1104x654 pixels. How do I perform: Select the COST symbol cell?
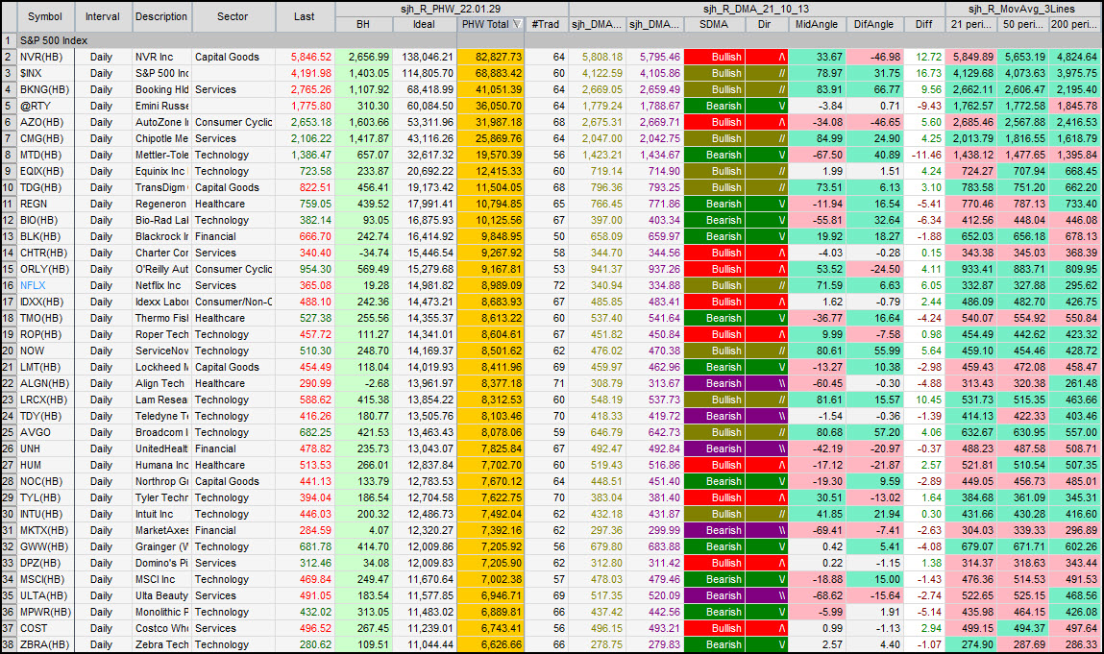(x=45, y=628)
